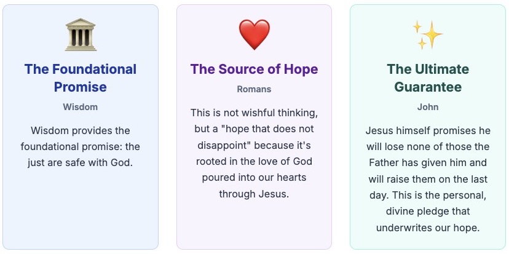
Task: Click "underwrites our hope" closing text
Action: tap(427, 228)
